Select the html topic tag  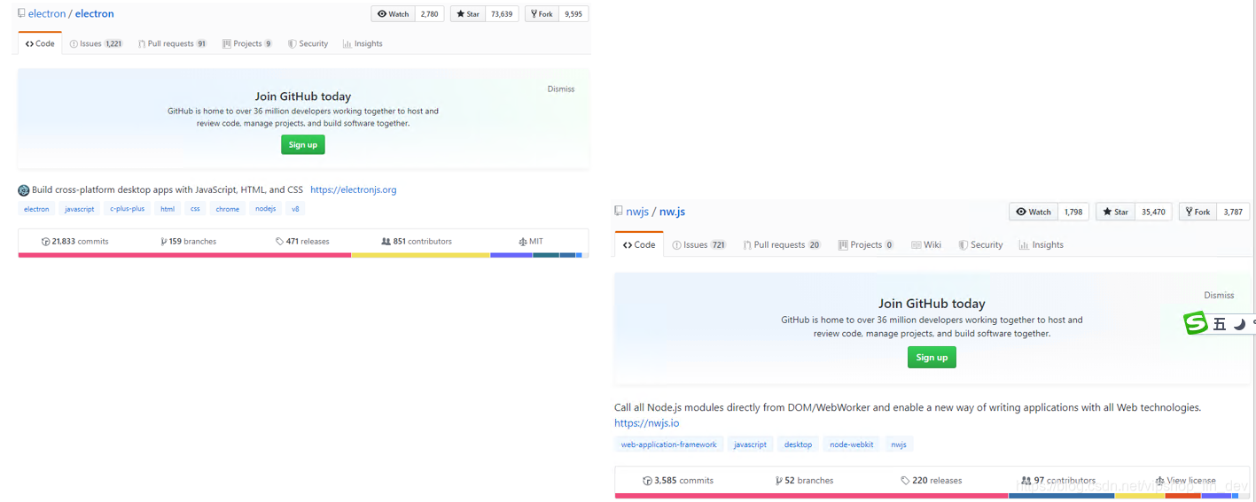pos(168,209)
